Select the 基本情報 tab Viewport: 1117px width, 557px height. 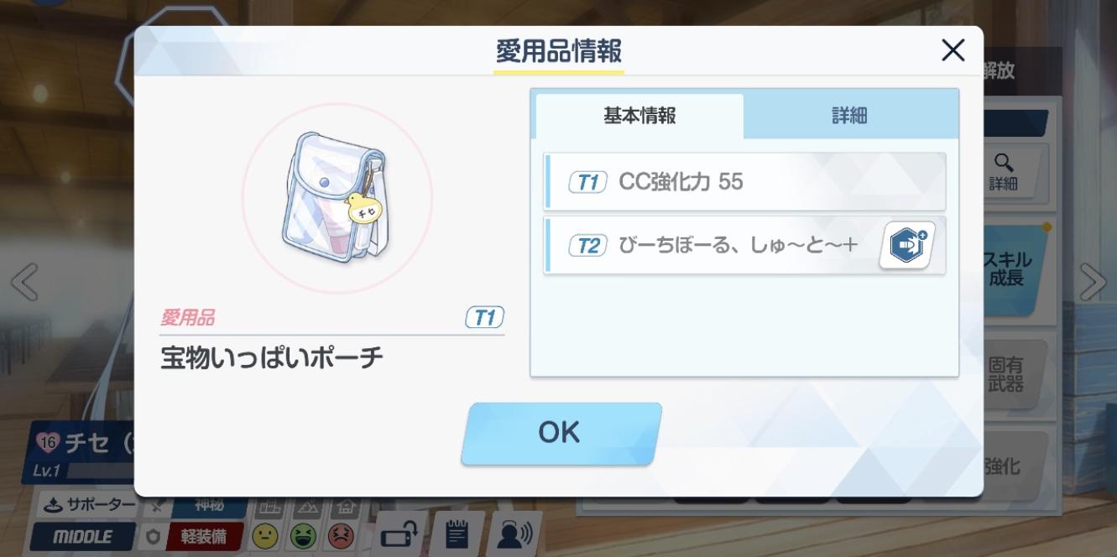coord(639,116)
